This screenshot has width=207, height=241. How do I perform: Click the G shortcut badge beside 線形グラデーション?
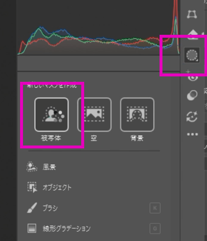(x=155, y=228)
